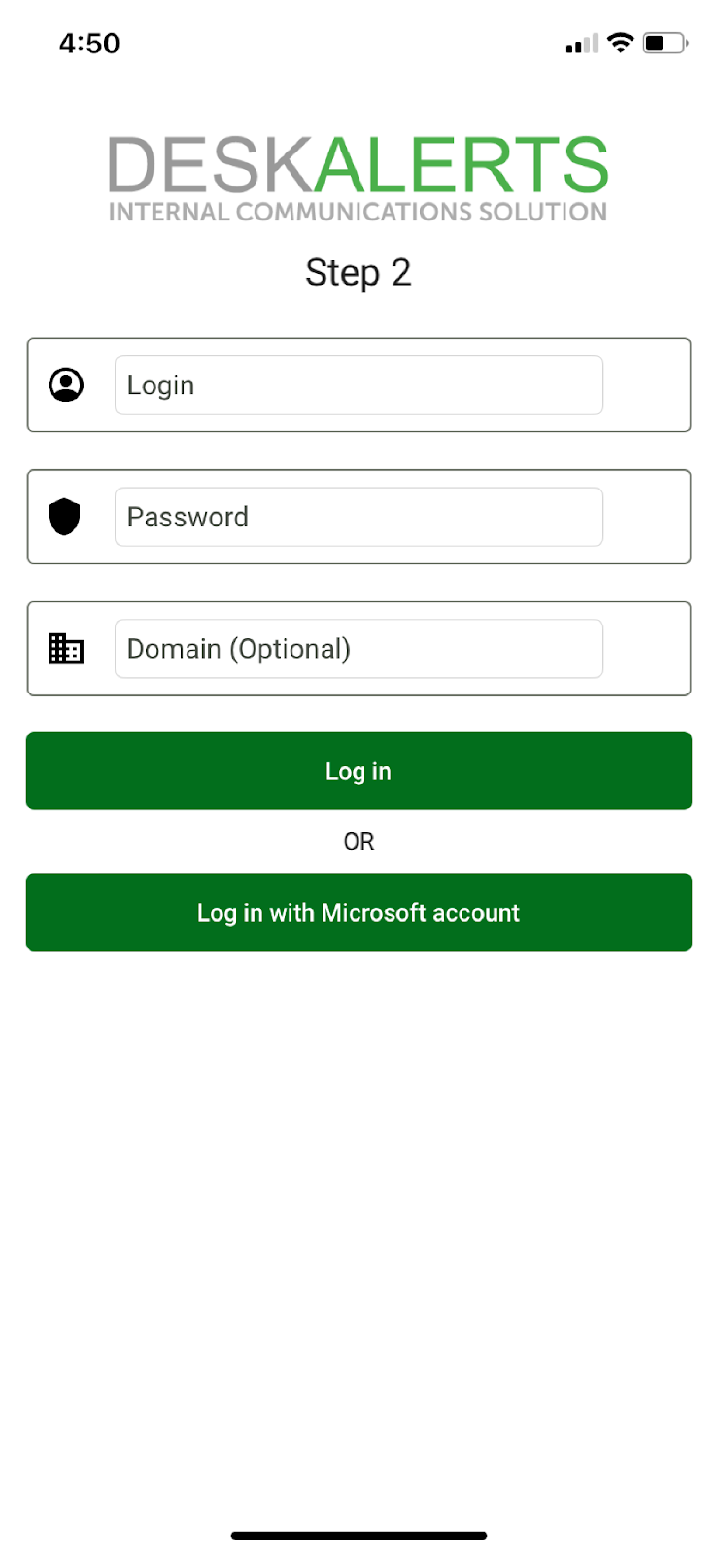718x1554 pixels.
Task: Click the shield icon beside Password
Action: (64, 517)
